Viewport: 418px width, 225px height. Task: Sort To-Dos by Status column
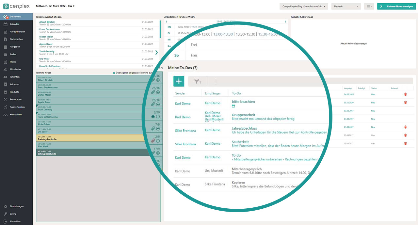coord(374,88)
